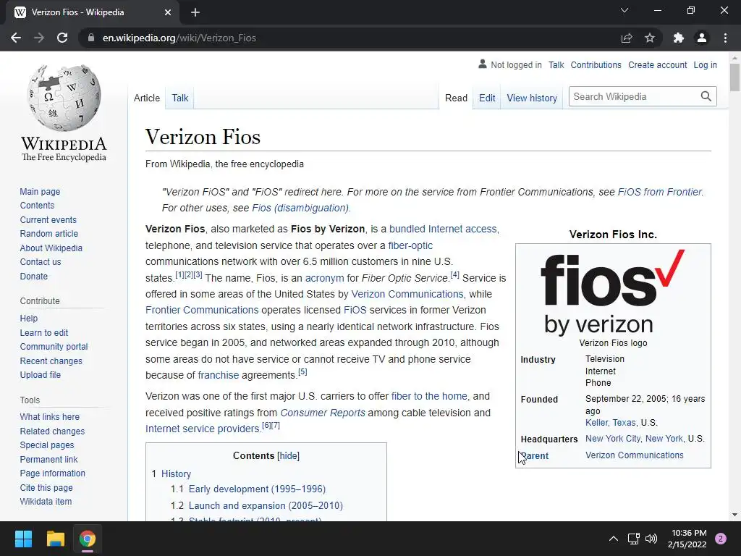Jump to Early development (1995–1996)
Image resolution: width=741 pixels, height=556 pixels.
(x=257, y=489)
